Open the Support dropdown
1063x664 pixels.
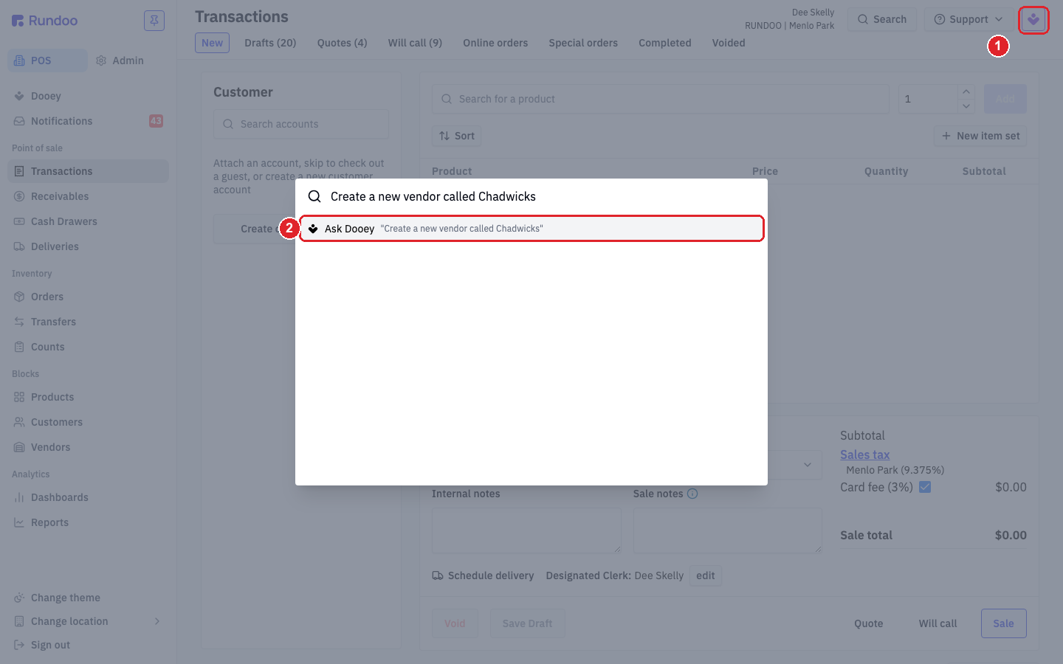[969, 19]
